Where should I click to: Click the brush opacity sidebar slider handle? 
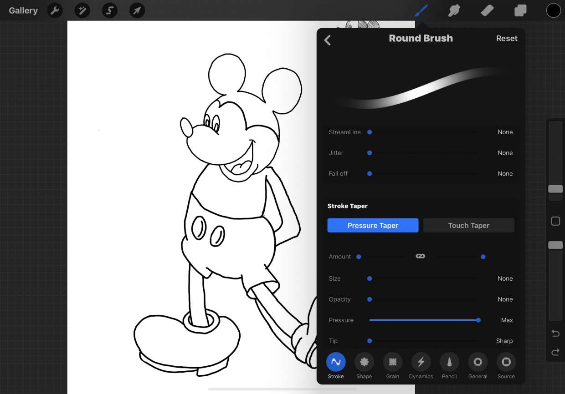point(555,245)
